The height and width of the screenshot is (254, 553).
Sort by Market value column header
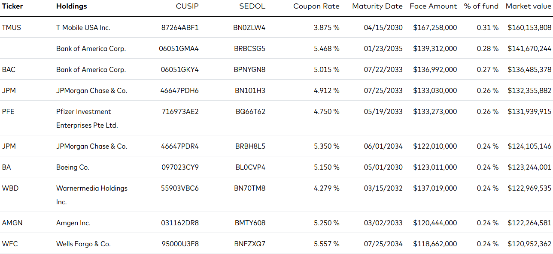[528, 6]
